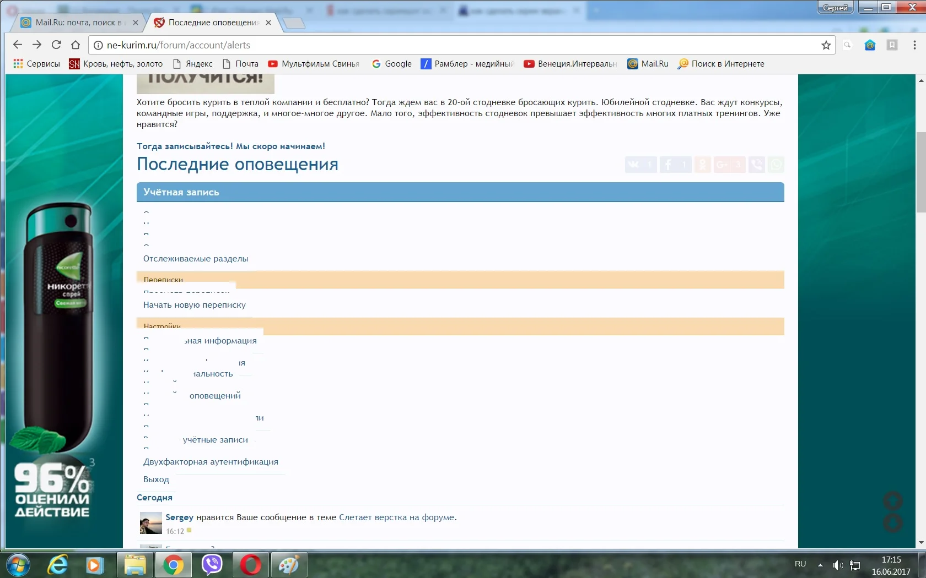The height and width of the screenshot is (578, 926).
Task: Expand the Переписки section header
Action: (x=163, y=280)
